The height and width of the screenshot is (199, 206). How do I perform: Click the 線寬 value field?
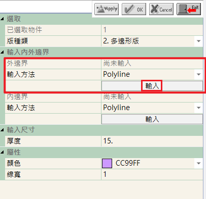152,174
